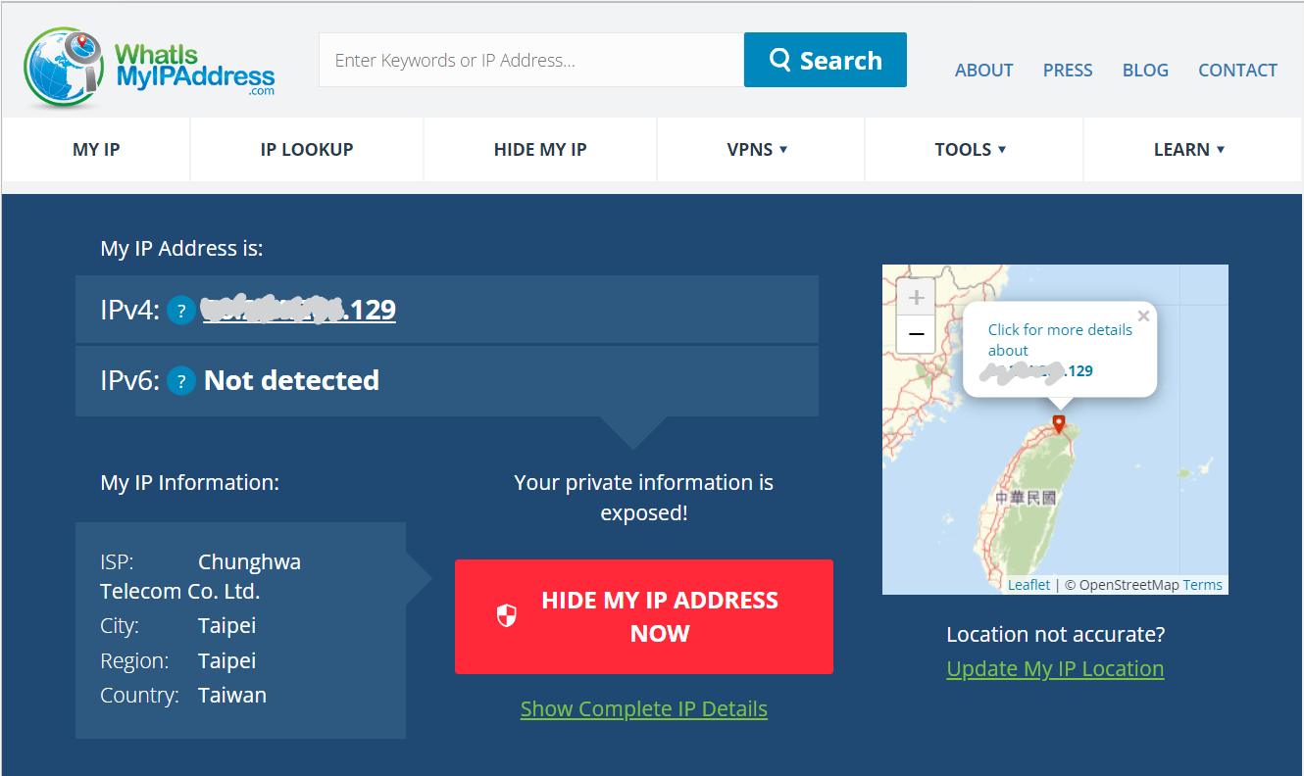Close the map popup bubble
1304x776 pixels.
[1143, 316]
